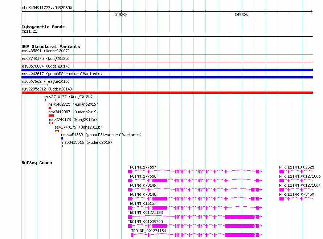Image resolution: width=323 pixels, height=239 pixels.
Task: Click the right arrow of the ruler
Action: (x=311, y=11)
